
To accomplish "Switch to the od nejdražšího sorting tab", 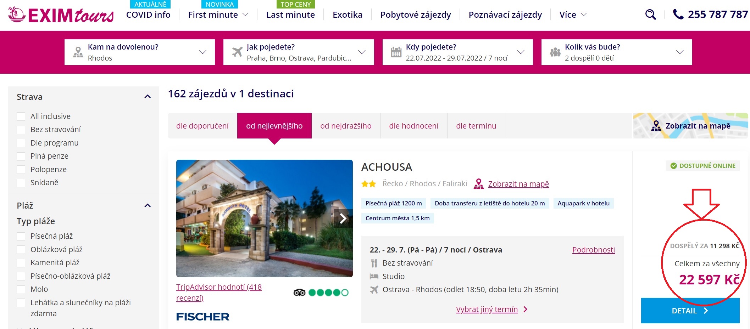I will [346, 126].
